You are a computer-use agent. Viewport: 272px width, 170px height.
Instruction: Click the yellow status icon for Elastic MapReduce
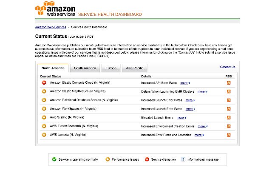click(x=44, y=91)
